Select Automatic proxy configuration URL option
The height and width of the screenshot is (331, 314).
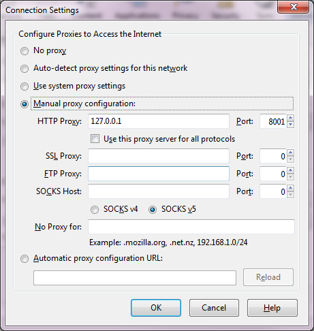[25, 259]
